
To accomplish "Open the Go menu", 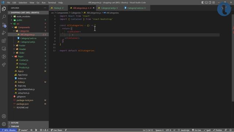I will pyautogui.click(x=38, y=3).
